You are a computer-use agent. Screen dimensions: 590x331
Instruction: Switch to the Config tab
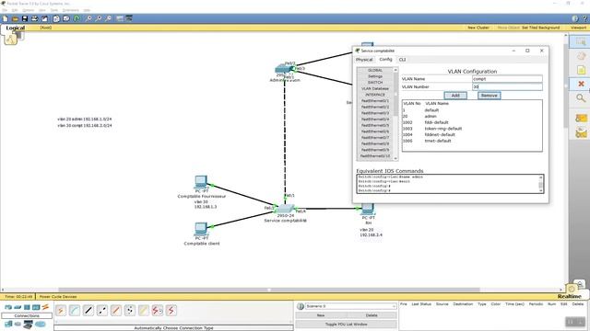pyautogui.click(x=385, y=59)
